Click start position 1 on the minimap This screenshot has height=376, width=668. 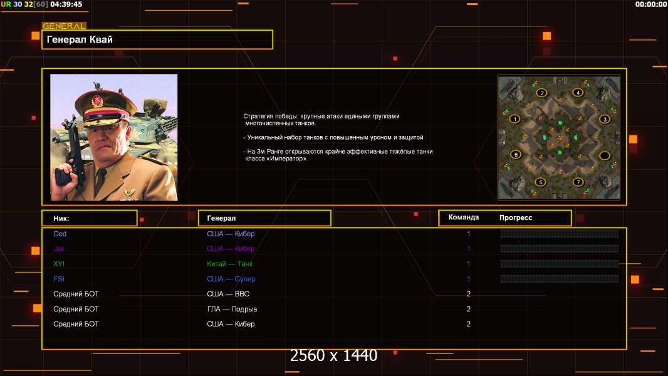pos(515,119)
